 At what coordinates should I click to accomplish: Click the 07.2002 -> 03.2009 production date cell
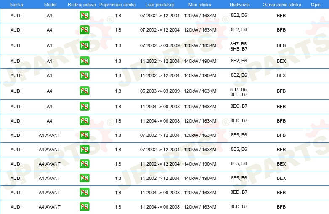click(x=159, y=45)
